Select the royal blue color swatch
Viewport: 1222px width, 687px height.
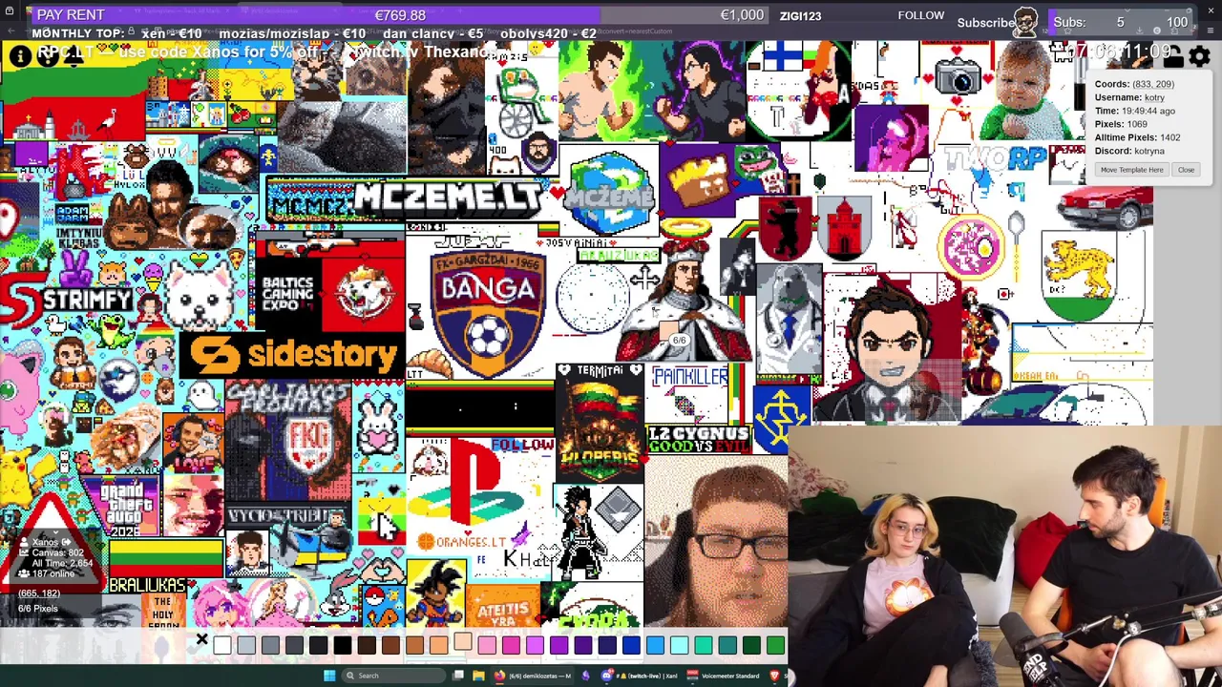point(631,646)
